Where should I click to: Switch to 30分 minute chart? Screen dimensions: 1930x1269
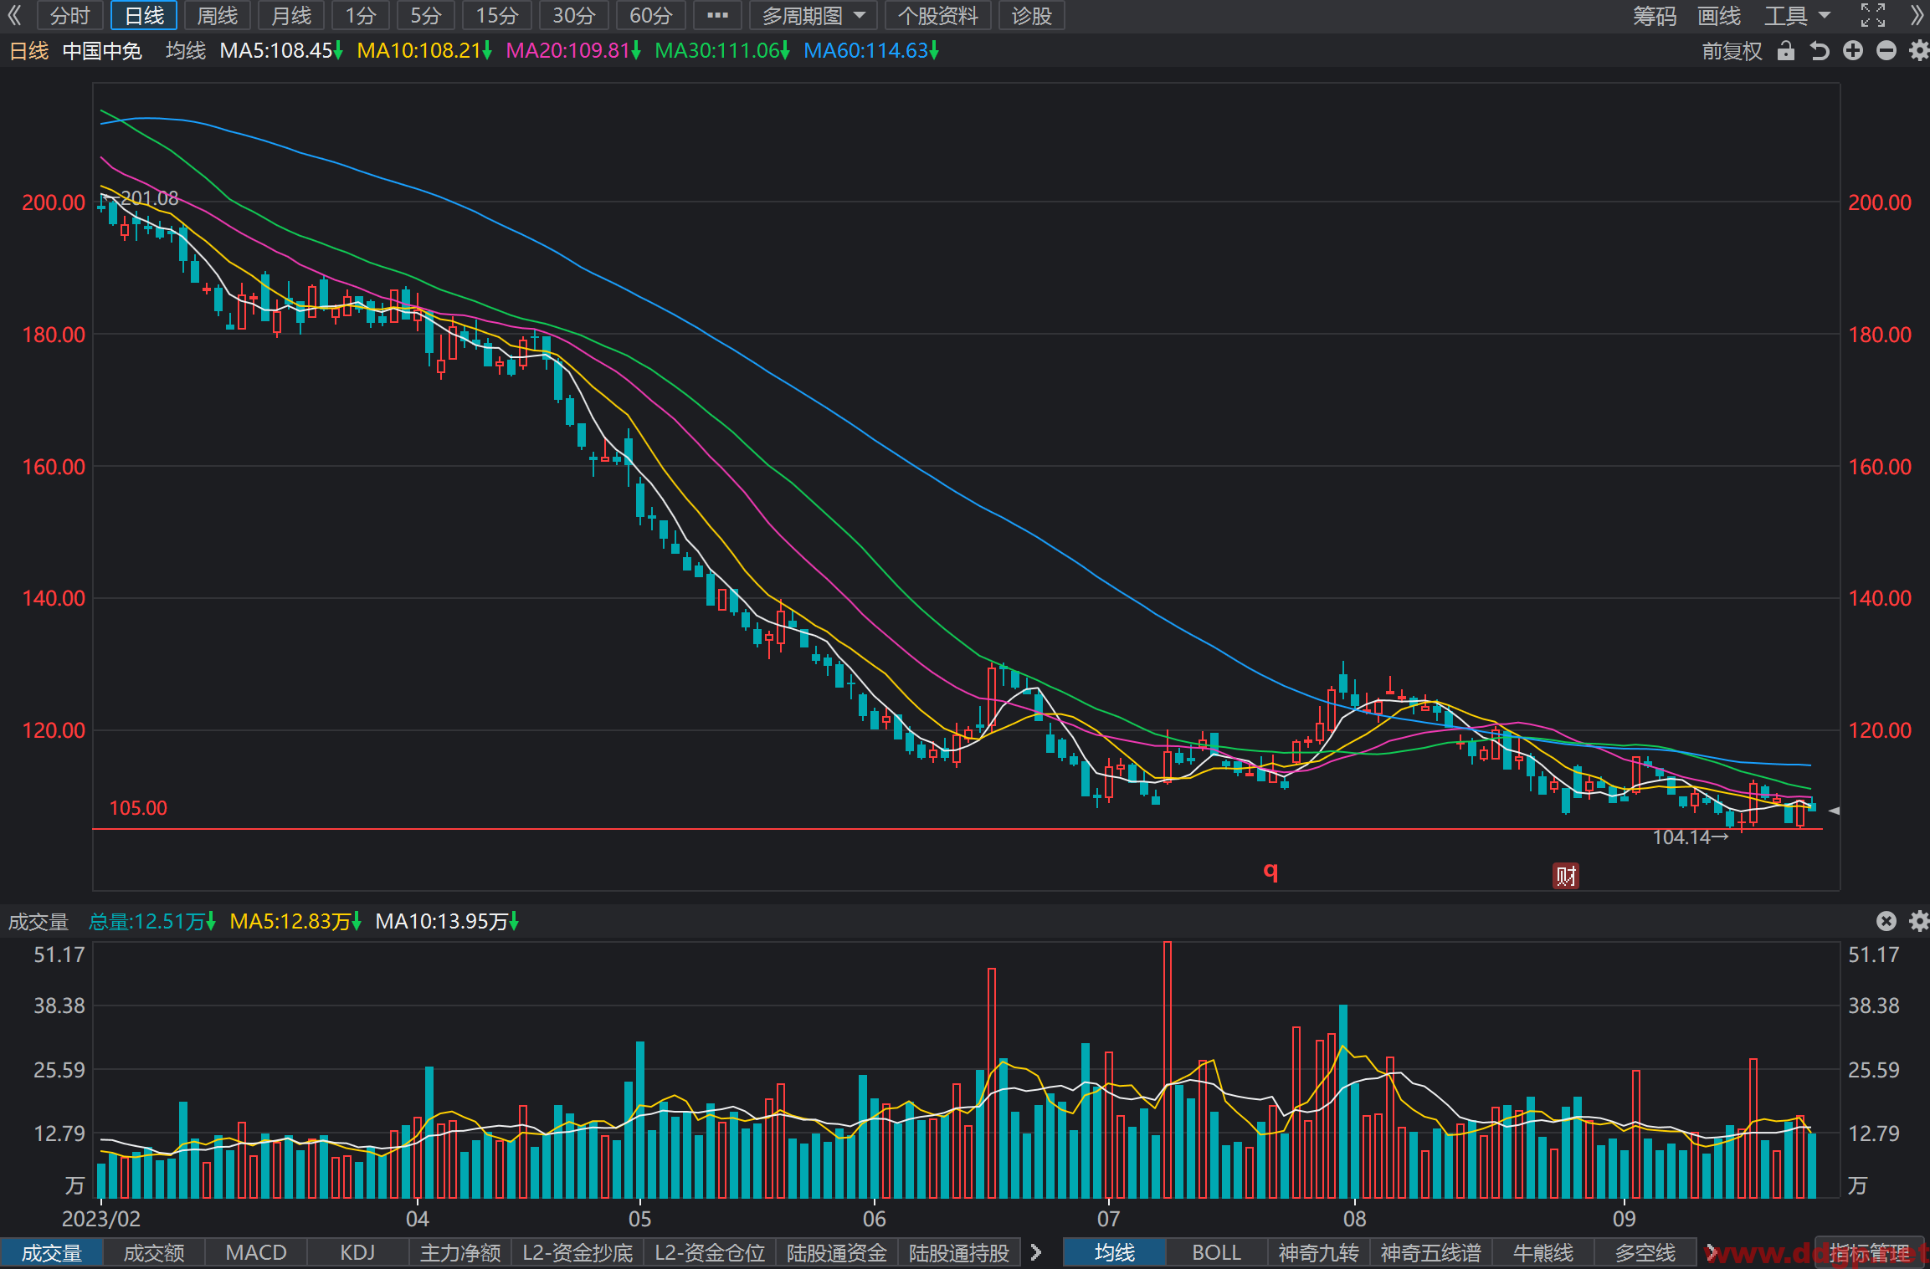click(574, 15)
